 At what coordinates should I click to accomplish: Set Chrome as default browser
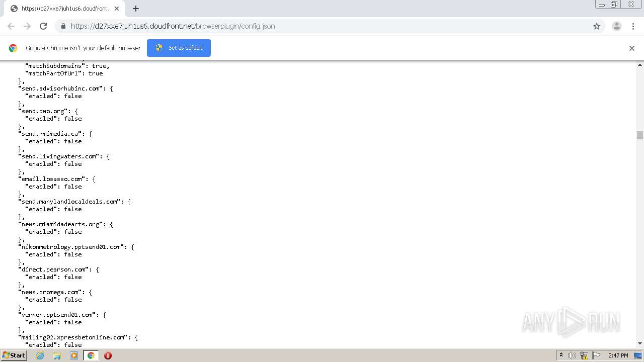179,48
